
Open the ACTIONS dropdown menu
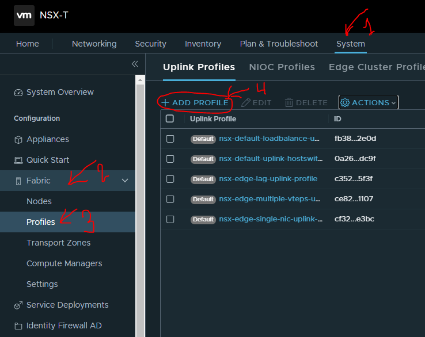click(x=369, y=102)
